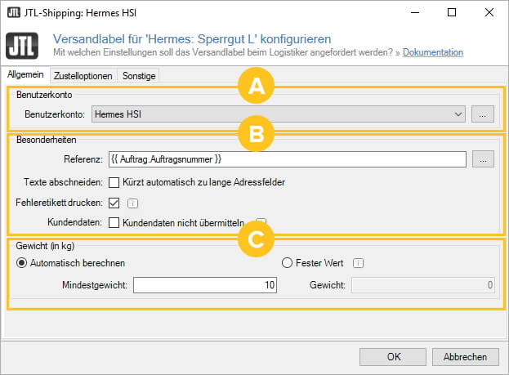Image resolution: width=509 pixels, height=375 pixels.
Task: Click the yellow B marker badge
Action: (x=256, y=134)
